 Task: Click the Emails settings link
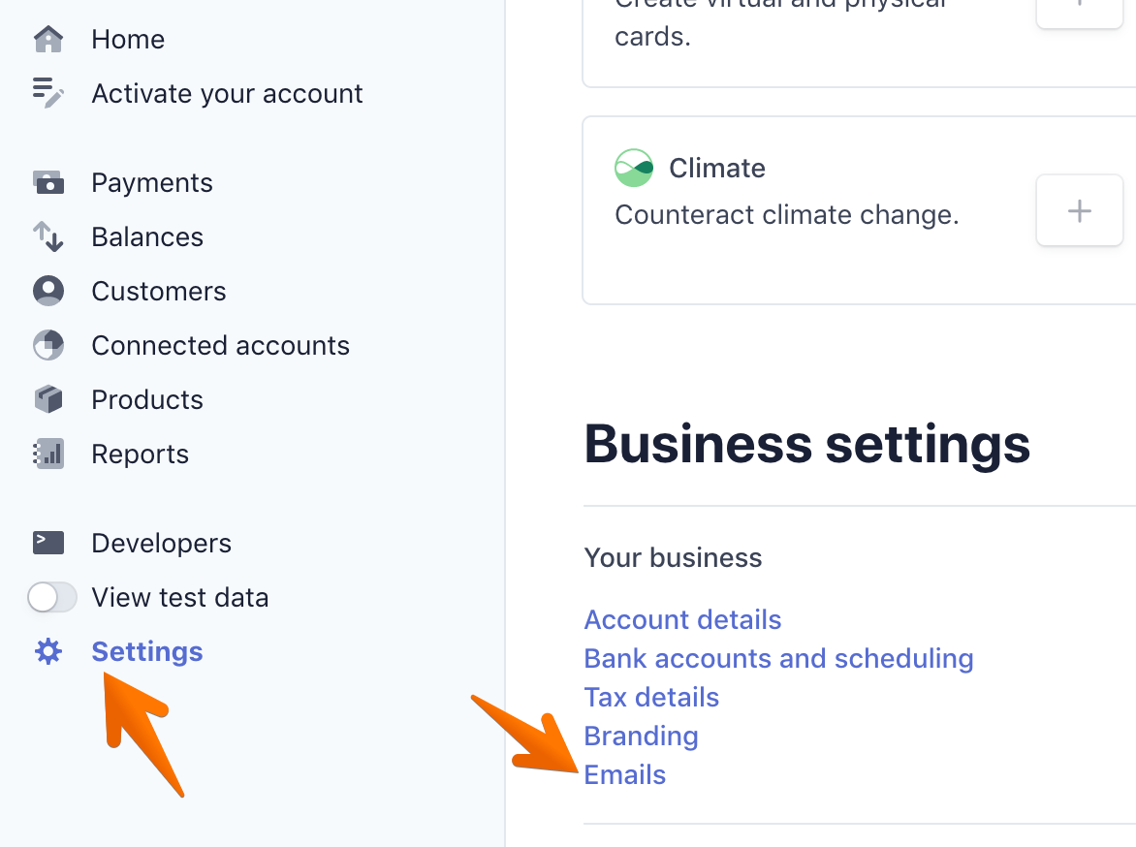pyautogui.click(x=625, y=774)
